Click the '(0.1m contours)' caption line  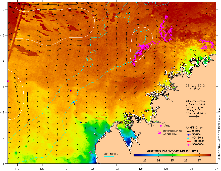[x=195, y=104]
